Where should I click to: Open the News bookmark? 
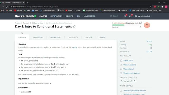(x=35, y=11)
